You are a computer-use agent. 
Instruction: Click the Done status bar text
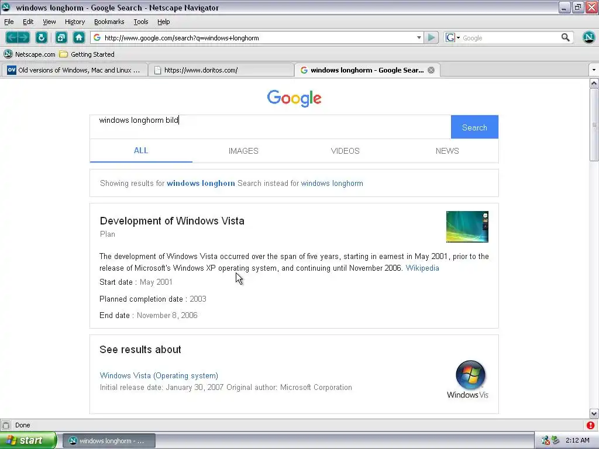pyautogui.click(x=23, y=425)
